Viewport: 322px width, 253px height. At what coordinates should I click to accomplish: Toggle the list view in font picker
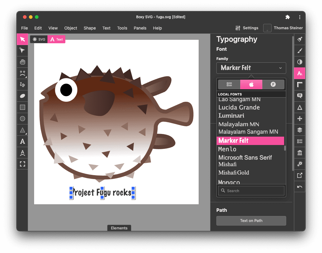(x=229, y=84)
